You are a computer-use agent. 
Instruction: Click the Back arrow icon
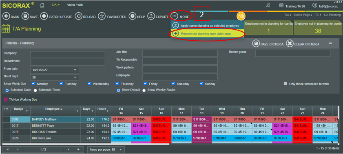[x=6, y=16]
